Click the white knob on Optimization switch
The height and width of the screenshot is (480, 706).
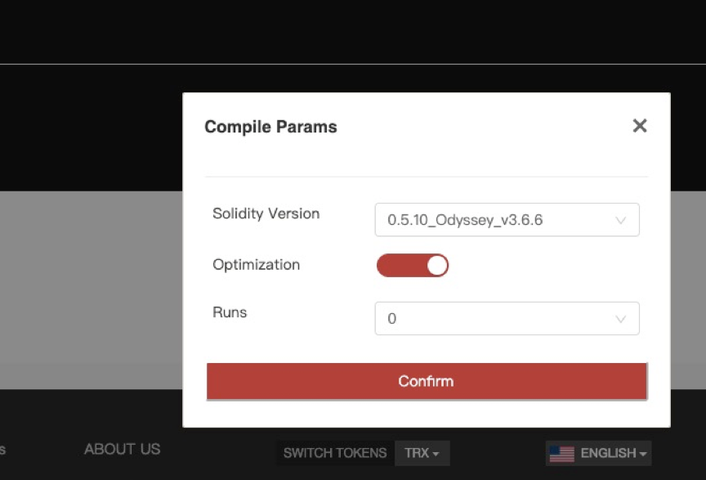pyautogui.click(x=437, y=266)
